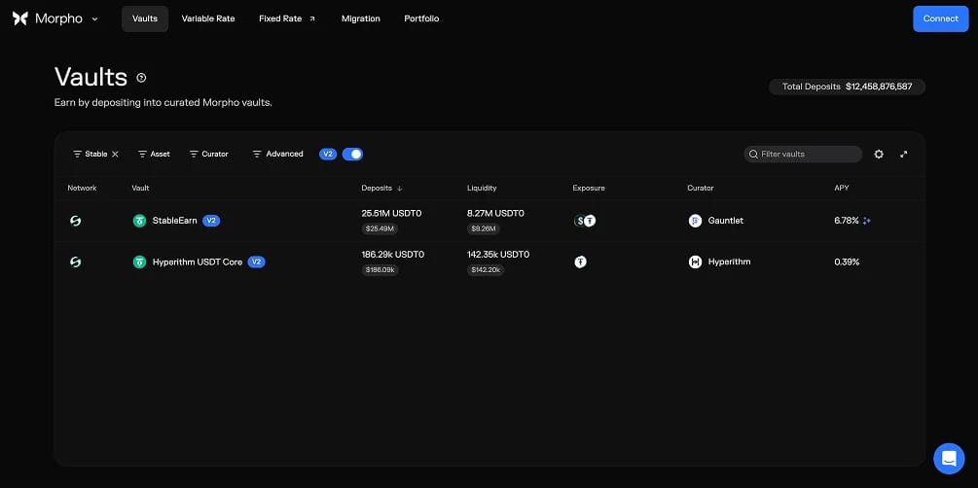Screen dimensions: 978x488
Task: Open the Vaults help question-mark icon
Action: click(141, 78)
